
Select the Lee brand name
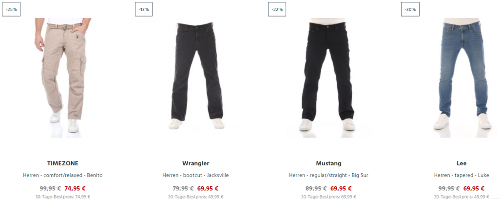[x=461, y=163]
